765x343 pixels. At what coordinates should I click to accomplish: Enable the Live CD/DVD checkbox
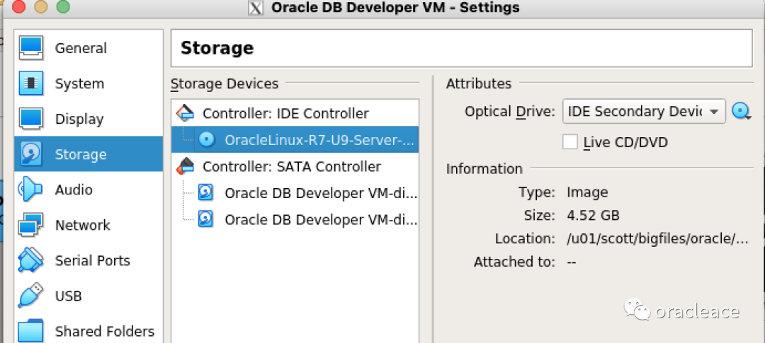569,142
